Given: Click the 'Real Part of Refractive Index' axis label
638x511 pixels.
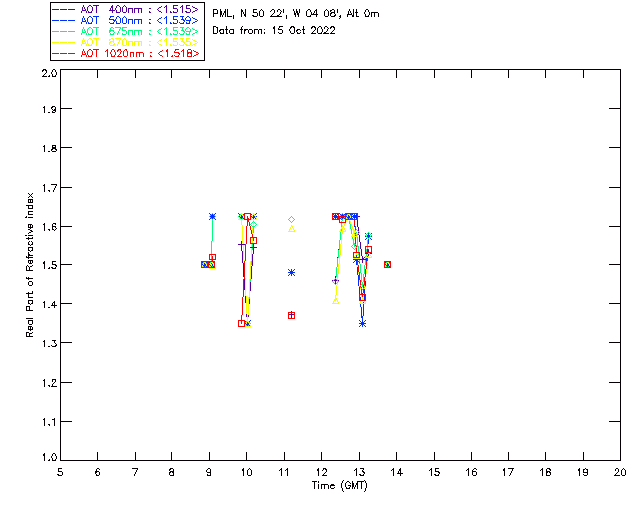Looking at the screenshot, I should [x=29, y=265].
